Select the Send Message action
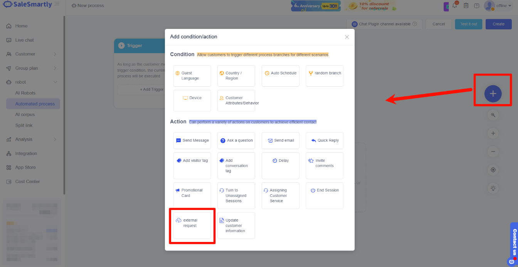Viewport: 518px width, 267px height. tap(192, 140)
